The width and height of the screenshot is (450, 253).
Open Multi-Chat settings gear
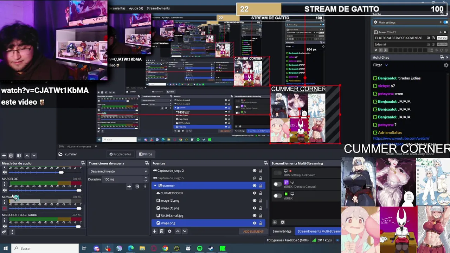coord(446,65)
